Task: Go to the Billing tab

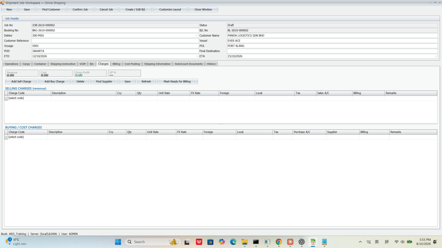Action: 116,64
